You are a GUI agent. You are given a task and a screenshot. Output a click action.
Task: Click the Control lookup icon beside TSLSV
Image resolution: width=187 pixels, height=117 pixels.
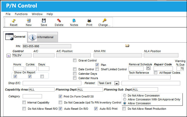coord(9,56)
